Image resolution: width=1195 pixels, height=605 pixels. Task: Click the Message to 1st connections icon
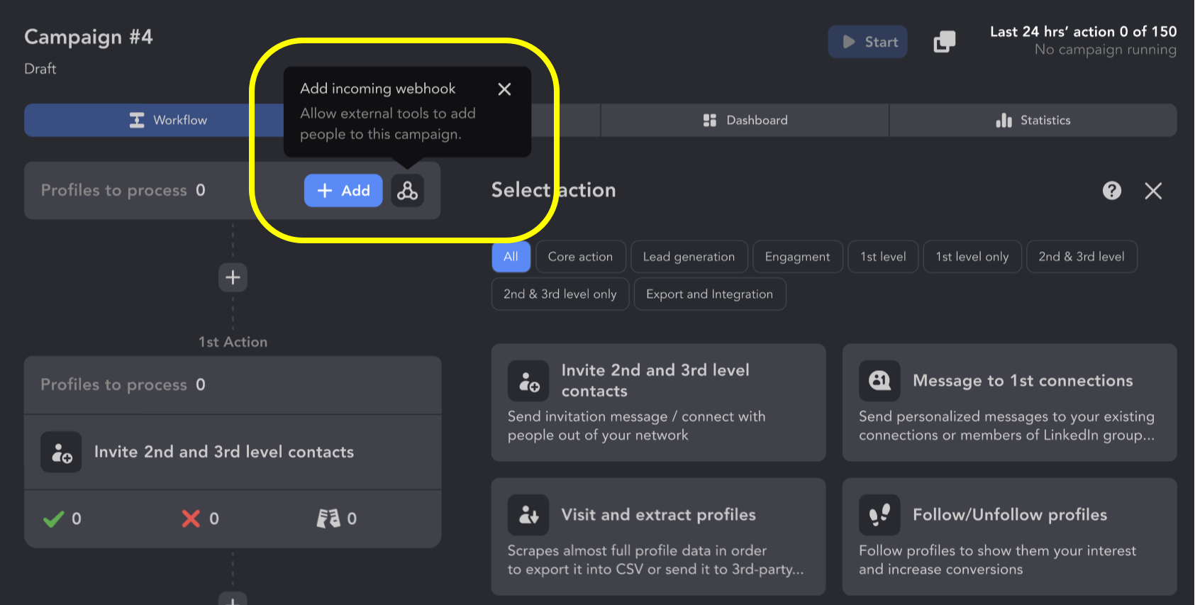[x=879, y=381]
